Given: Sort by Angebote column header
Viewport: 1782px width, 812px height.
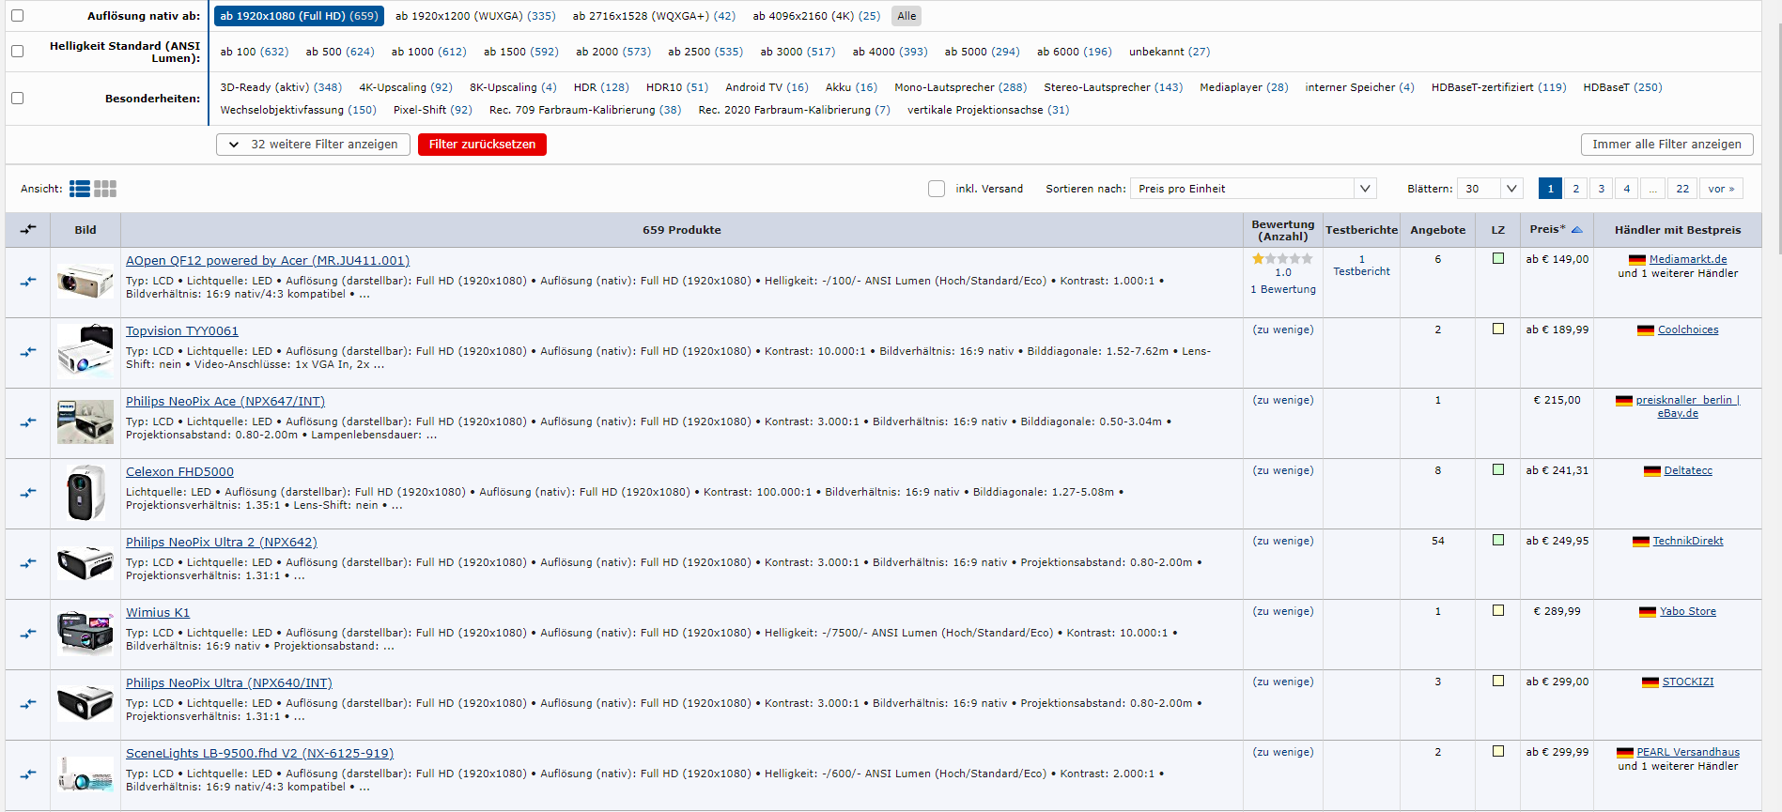Looking at the screenshot, I should [x=1437, y=230].
